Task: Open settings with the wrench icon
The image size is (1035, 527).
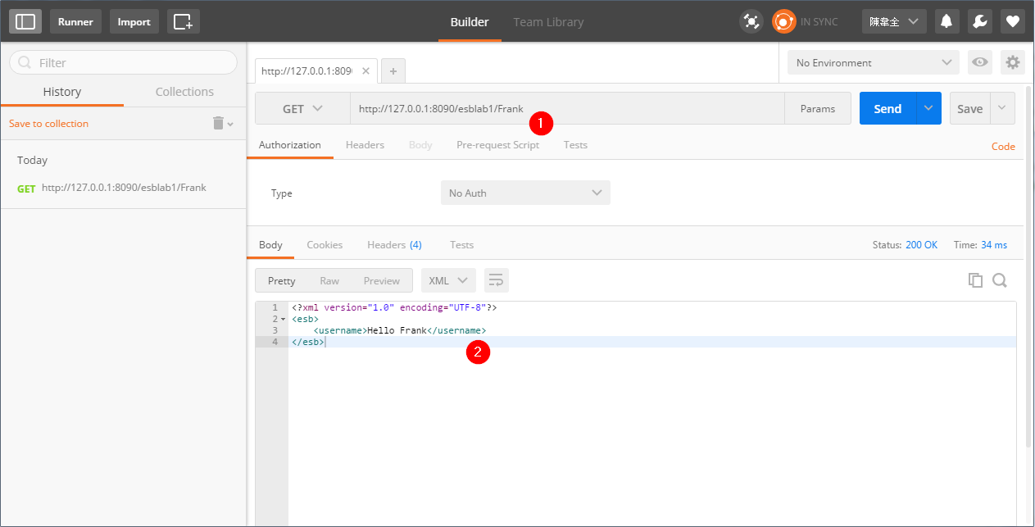Action: tap(979, 21)
